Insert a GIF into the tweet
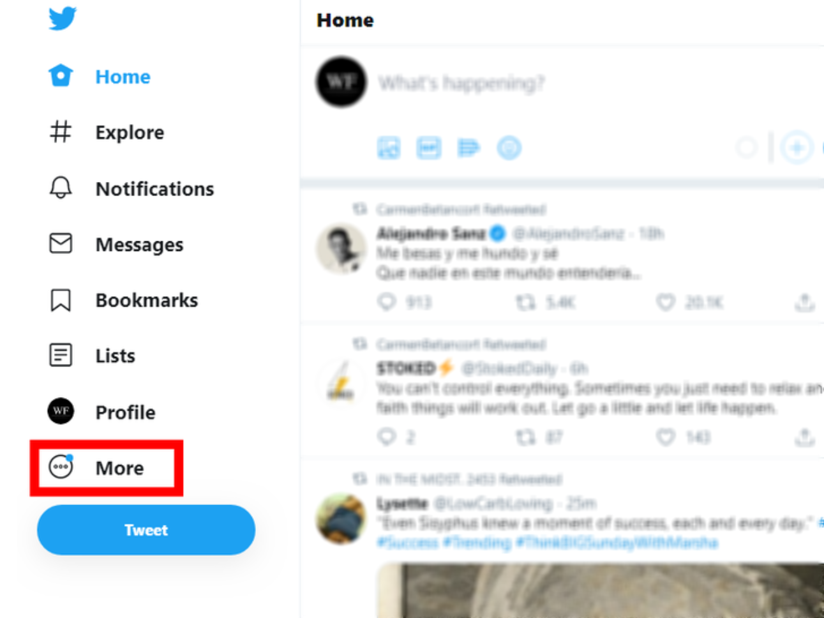This screenshot has width=824, height=618. click(x=428, y=148)
